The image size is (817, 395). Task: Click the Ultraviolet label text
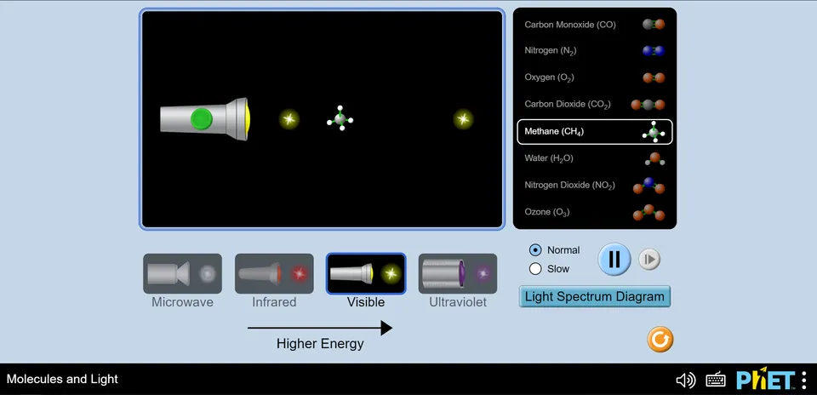[458, 302]
